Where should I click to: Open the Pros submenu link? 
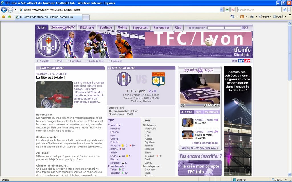click(x=60, y=61)
